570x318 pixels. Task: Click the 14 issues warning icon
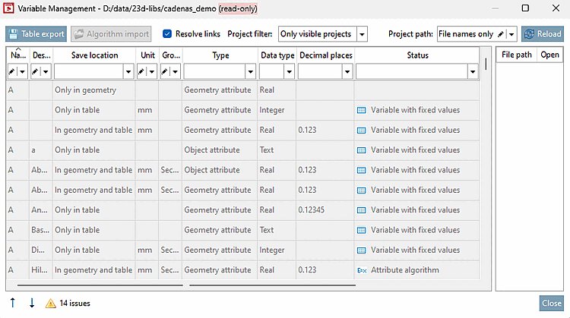coord(50,303)
